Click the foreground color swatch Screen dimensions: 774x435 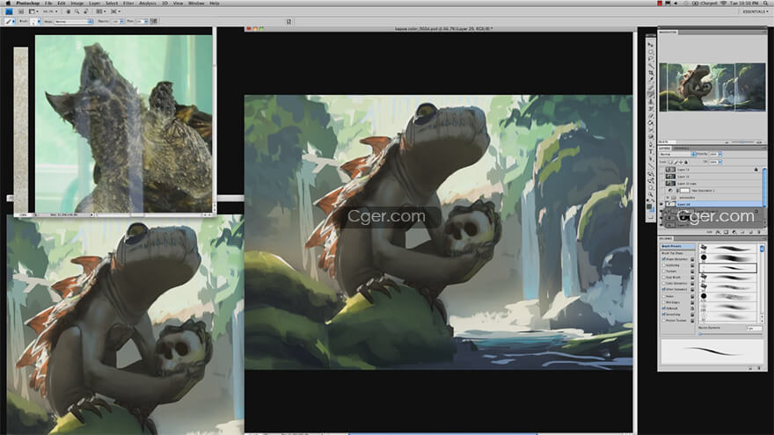[x=649, y=207]
